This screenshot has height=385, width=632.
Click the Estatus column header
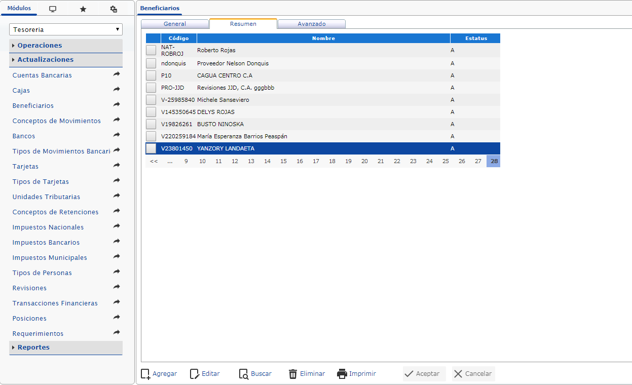pos(475,38)
